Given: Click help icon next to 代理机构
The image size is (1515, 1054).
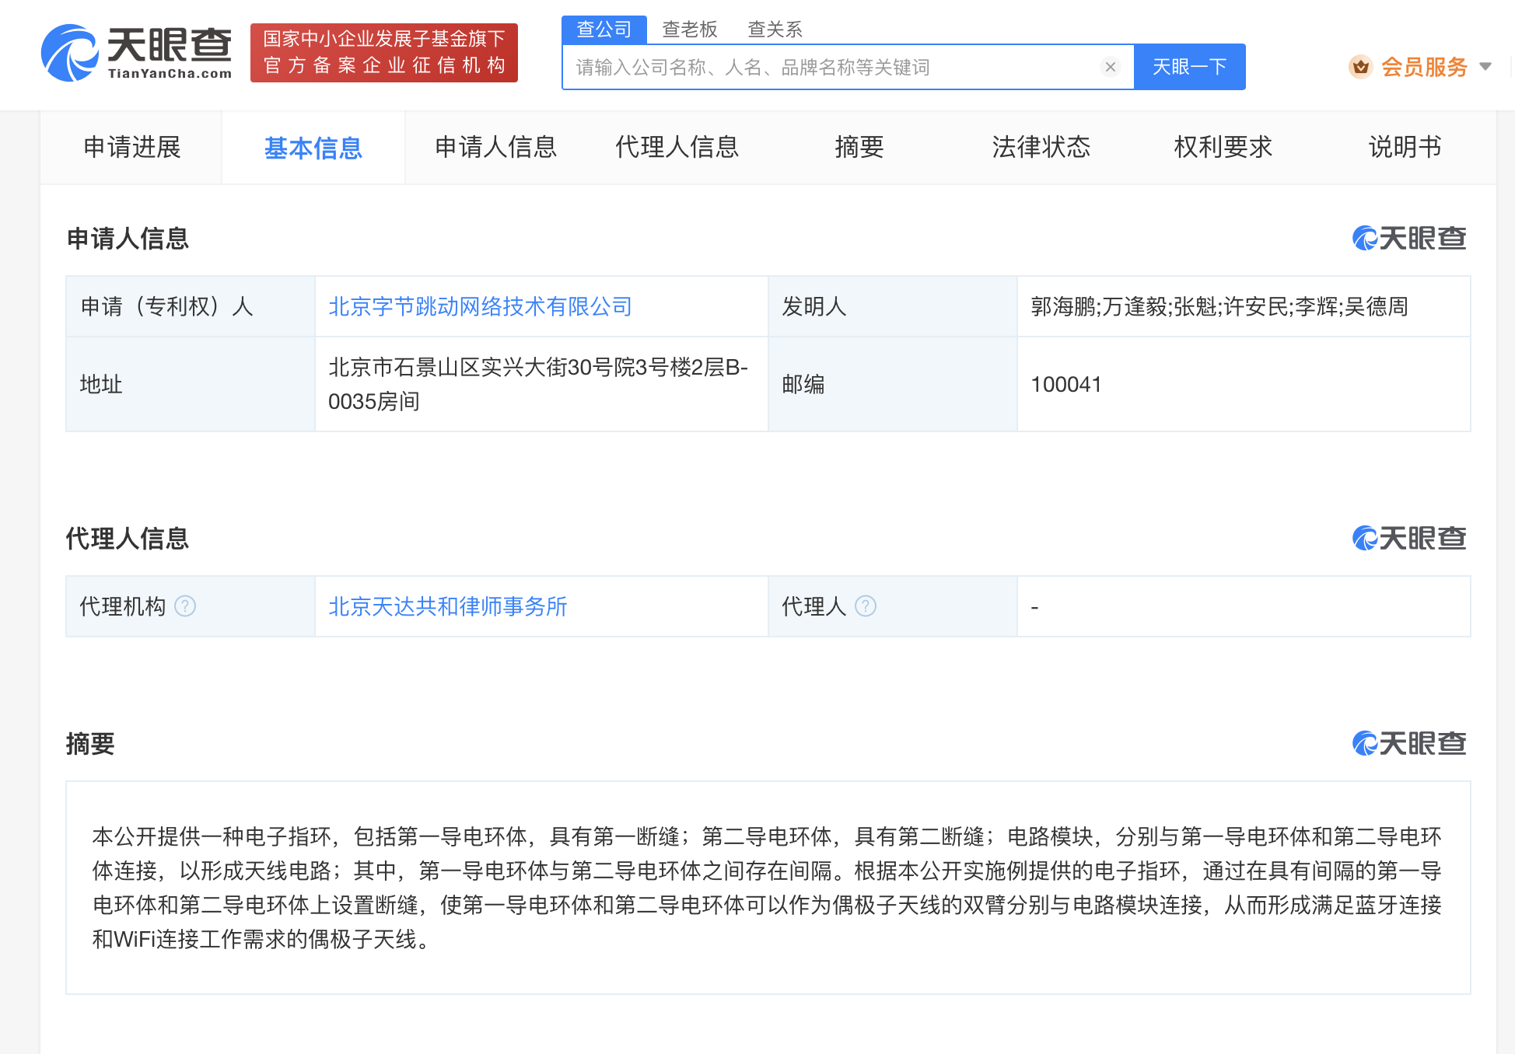Looking at the screenshot, I should [x=185, y=606].
